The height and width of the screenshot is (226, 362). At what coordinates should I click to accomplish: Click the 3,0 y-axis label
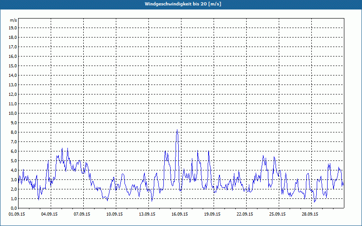click(14, 179)
